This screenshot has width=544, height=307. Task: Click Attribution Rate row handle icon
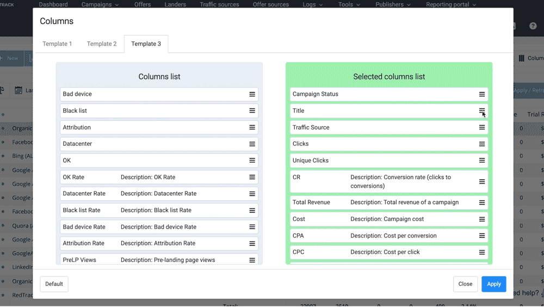click(x=252, y=243)
